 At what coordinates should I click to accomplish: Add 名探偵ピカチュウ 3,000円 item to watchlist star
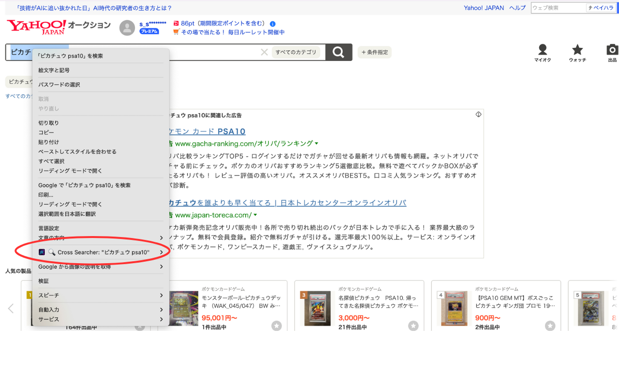pos(413,326)
